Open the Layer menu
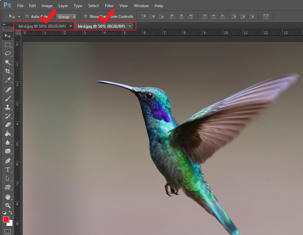303x235 pixels. point(63,6)
